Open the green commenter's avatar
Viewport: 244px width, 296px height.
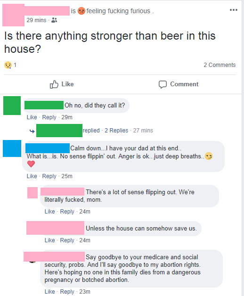pos(12,106)
